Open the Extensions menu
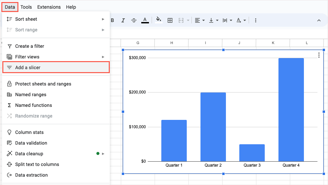 tap(49, 7)
